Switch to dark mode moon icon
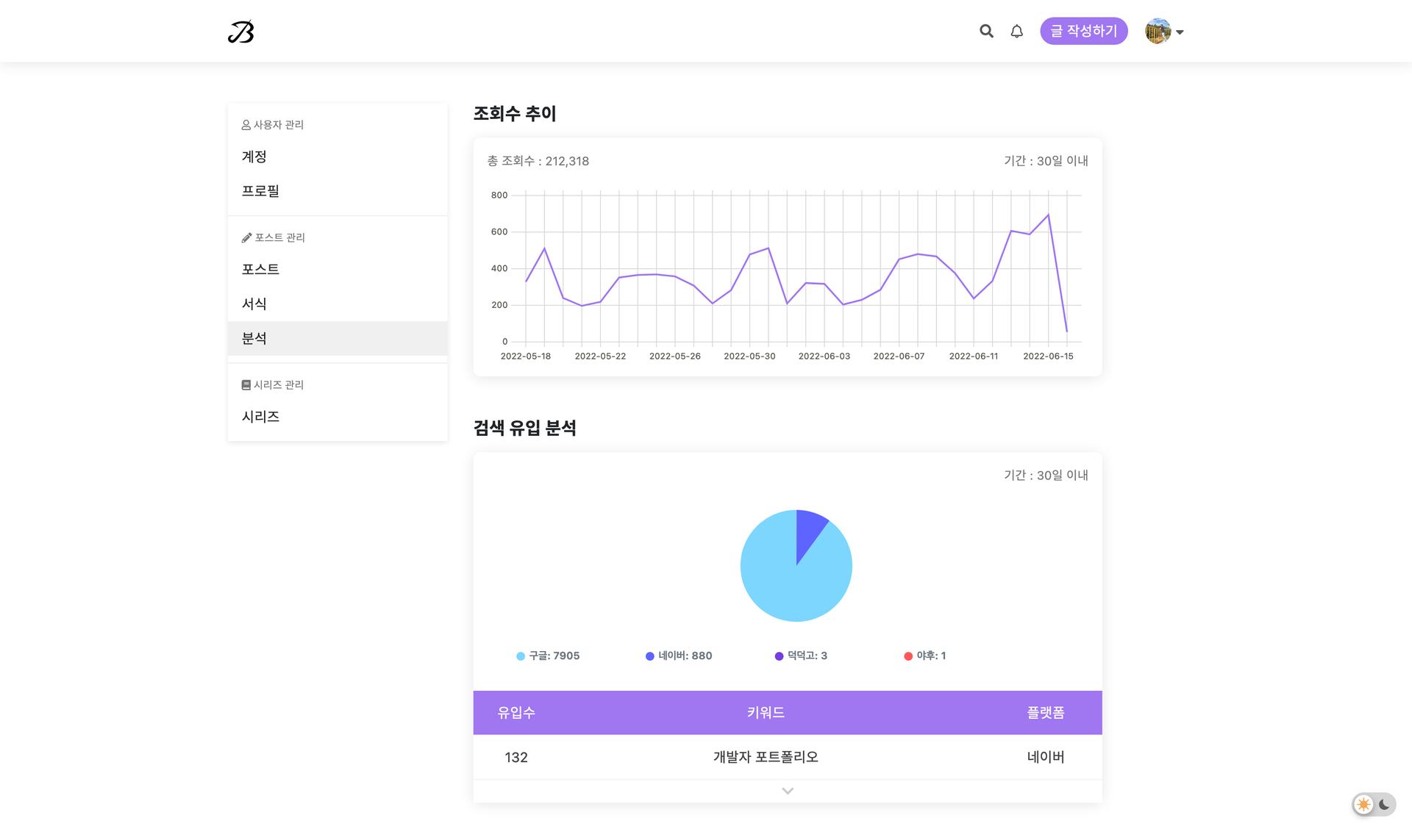This screenshot has width=1412, height=832. [x=1385, y=804]
